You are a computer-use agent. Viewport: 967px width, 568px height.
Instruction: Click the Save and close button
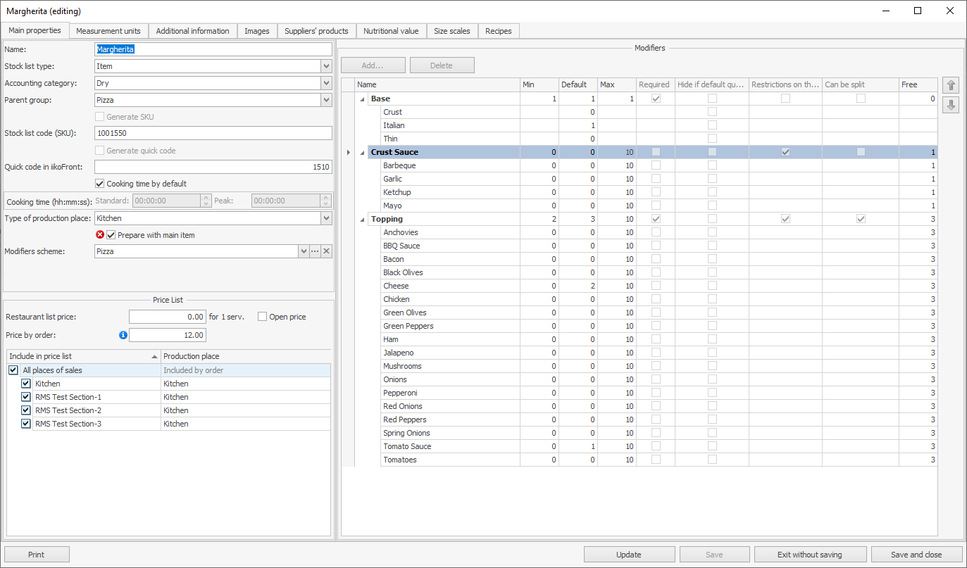916,555
